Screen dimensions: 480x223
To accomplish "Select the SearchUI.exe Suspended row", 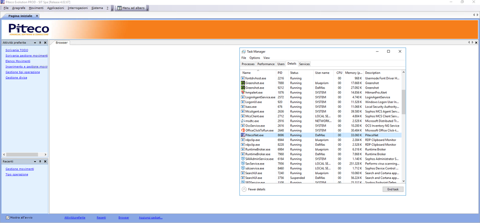I will (321, 177).
